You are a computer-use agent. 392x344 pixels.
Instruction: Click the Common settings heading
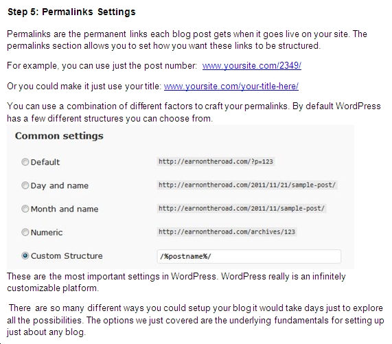(59, 136)
